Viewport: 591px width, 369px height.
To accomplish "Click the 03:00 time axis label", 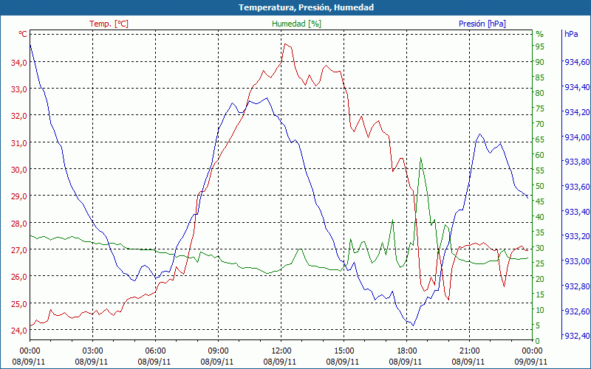I will [x=92, y=351].
